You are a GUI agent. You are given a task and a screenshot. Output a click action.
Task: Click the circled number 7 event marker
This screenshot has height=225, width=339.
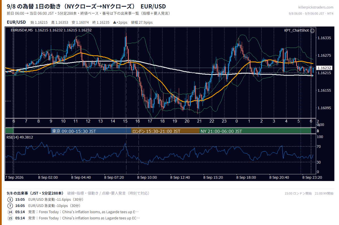click(x=10, y=206)
